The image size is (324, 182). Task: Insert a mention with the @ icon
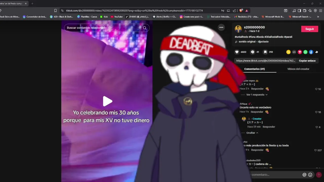pos(305,175)
